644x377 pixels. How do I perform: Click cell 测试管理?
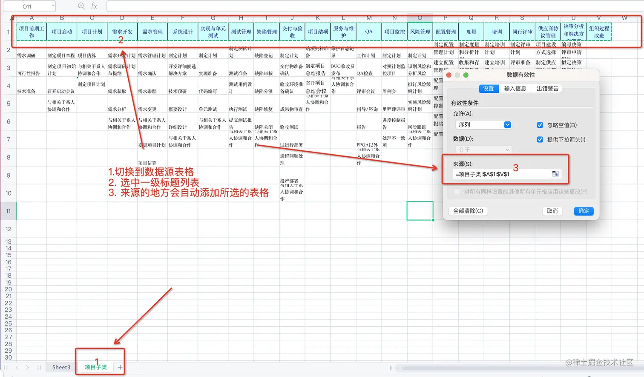241,32
